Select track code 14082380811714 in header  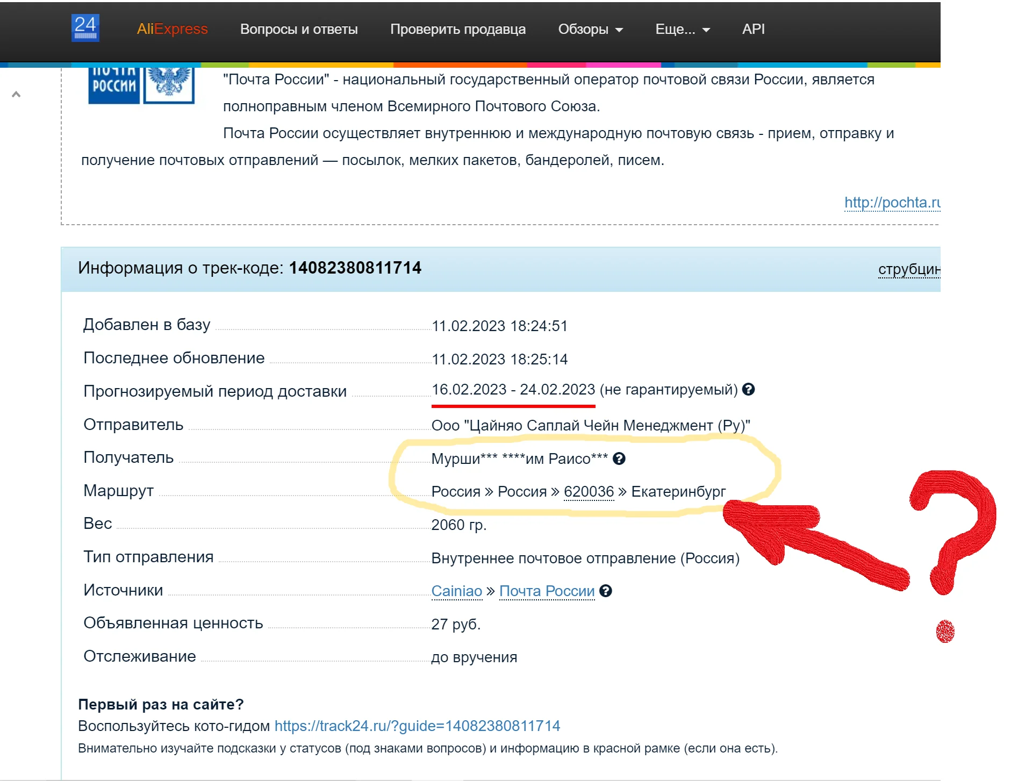pyautogui.click(x=355, y=268)
